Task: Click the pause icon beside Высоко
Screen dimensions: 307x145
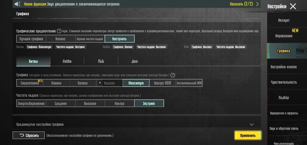Action: tap(100, 83)
